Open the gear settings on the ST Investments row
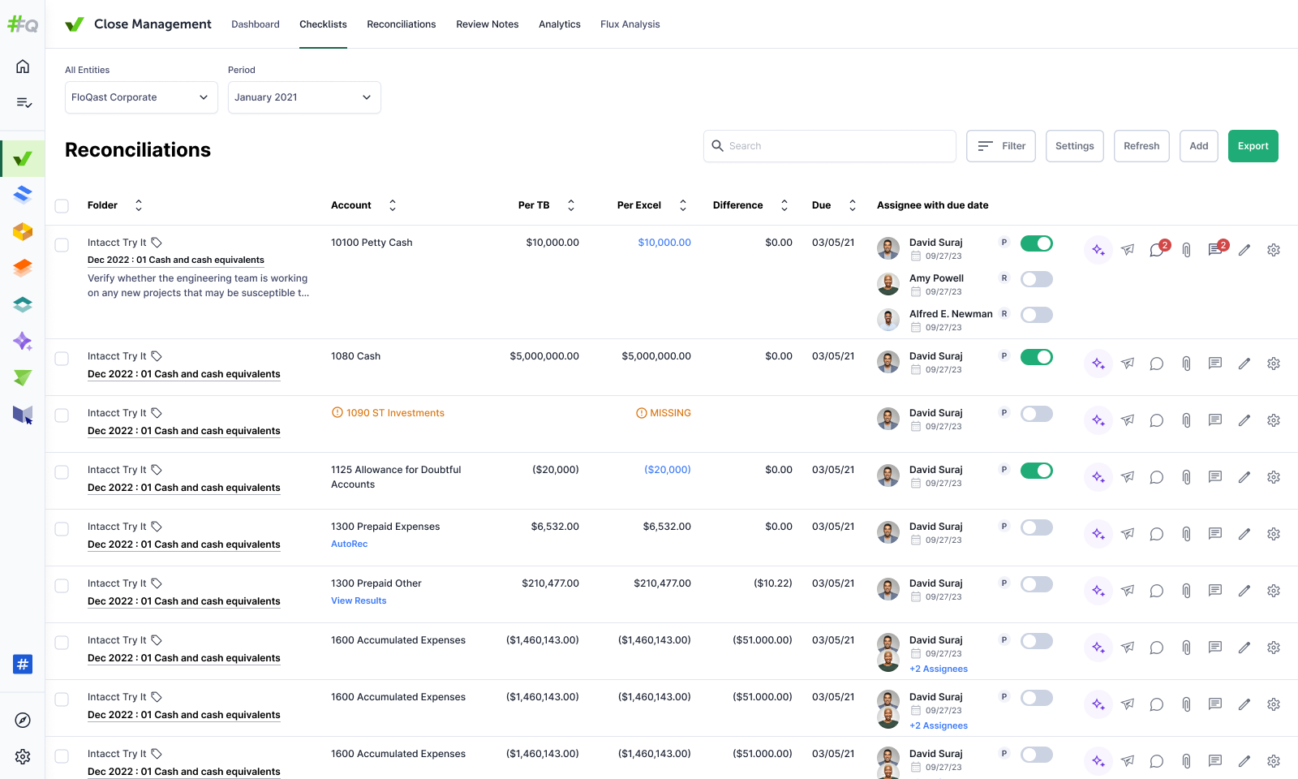The image size is (1298, 779). (1273, 420)
